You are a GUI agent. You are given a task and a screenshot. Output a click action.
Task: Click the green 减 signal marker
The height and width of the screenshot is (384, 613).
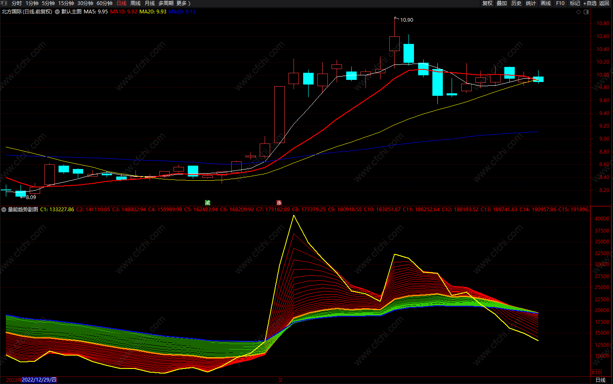(x=207, y=203)
